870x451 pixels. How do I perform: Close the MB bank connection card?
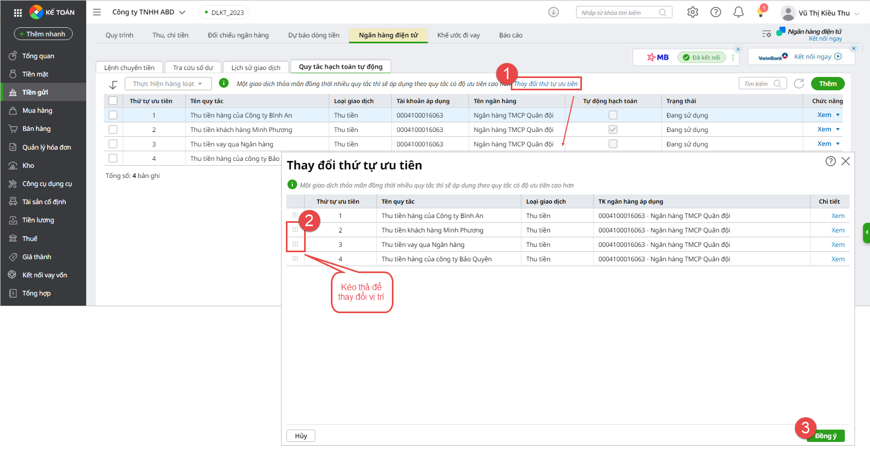pos(738,49)
